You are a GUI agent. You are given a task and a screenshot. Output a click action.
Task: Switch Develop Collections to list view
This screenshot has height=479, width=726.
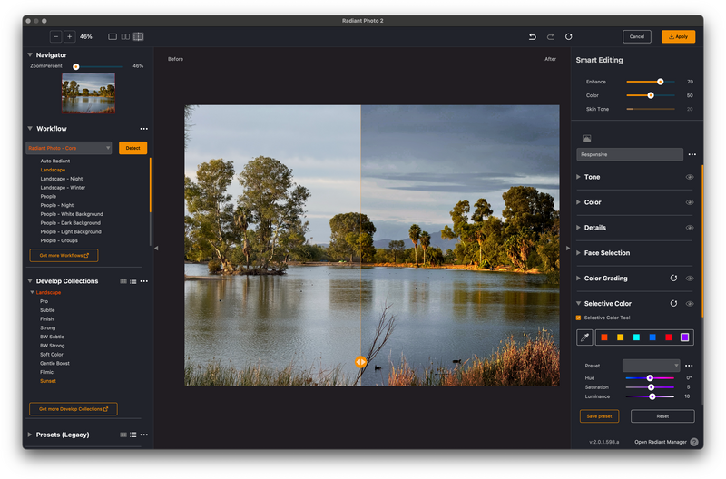133,281
